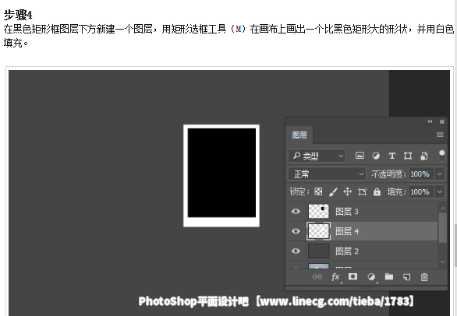Click the prevent artboard auto-nesting lock icon
Viewport: 457px width, 316px height.
(x=363, y=191)
